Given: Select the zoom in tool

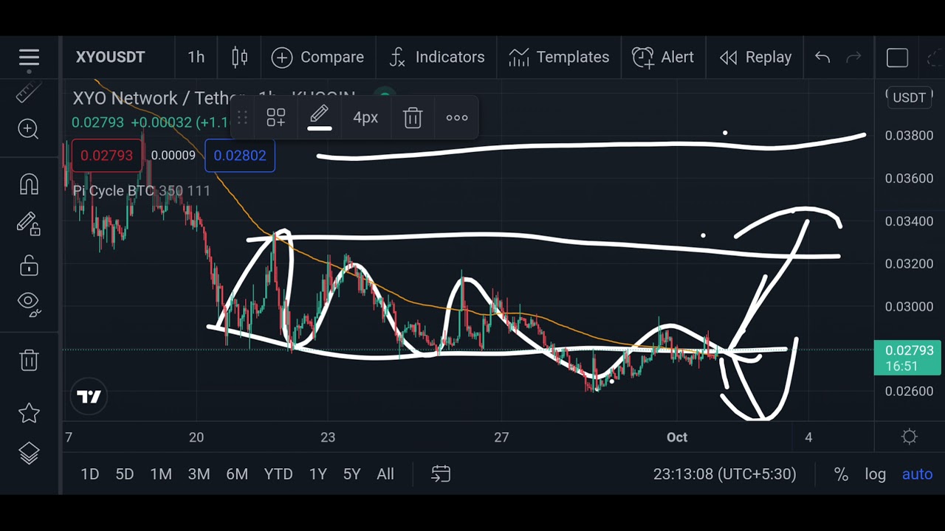Looking at the screenshot, I should (x=28, y=129).
